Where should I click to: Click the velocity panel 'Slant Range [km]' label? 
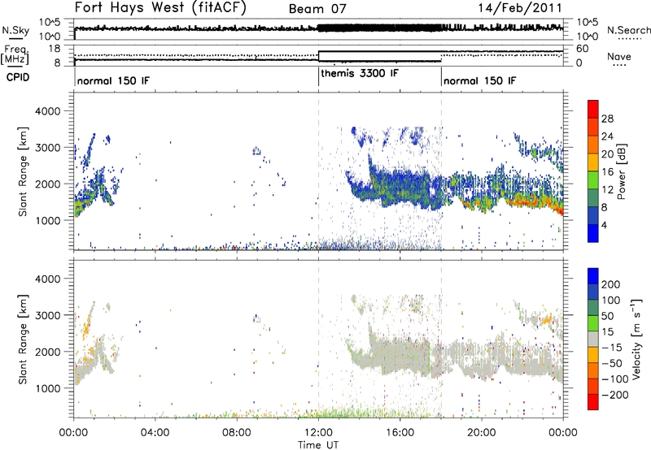pyautogui.click(x=23, y=339)
